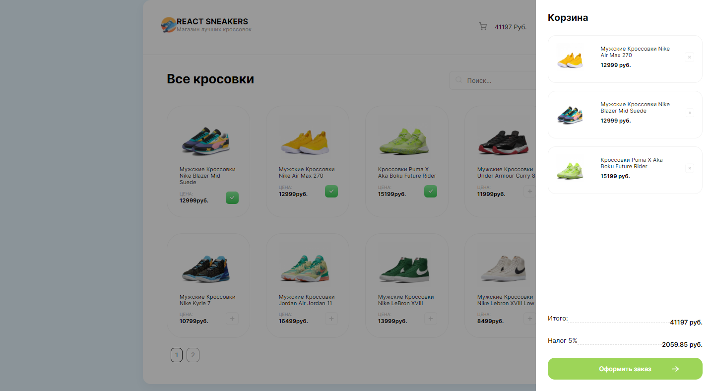Click the Оформить заказ button
The image size is (714, 391).
[x=625, y=369]
